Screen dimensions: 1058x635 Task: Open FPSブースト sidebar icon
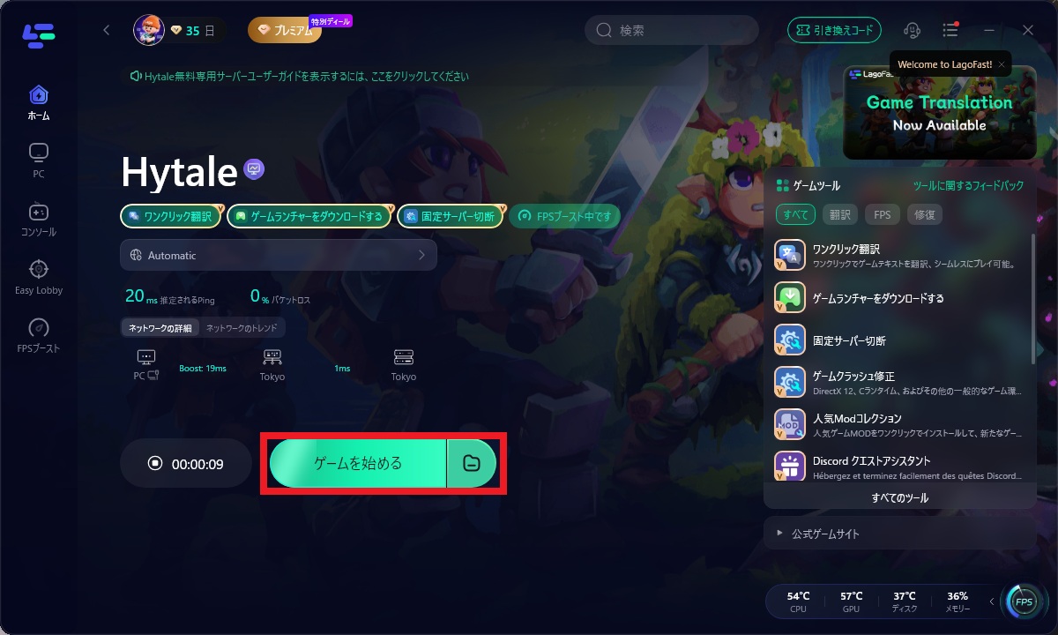(38, 335)
